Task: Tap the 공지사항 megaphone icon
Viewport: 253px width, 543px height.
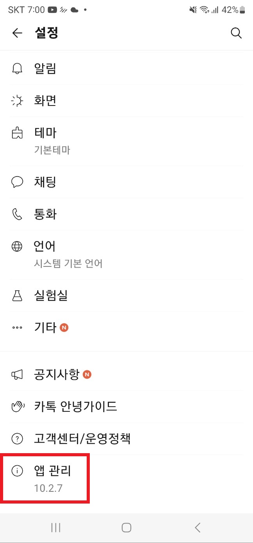Action: tap(17, 374)
